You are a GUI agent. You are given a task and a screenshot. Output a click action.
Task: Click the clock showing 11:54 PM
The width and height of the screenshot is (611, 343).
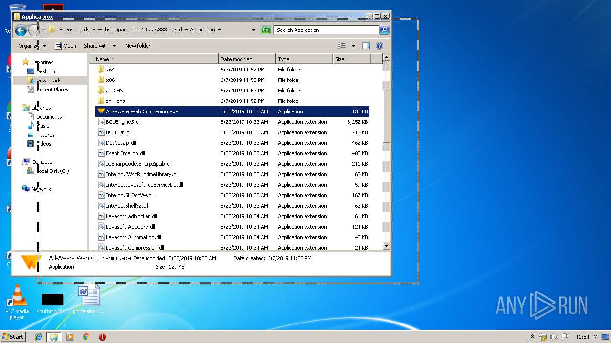pyautogui.click(x=586, y=337)
